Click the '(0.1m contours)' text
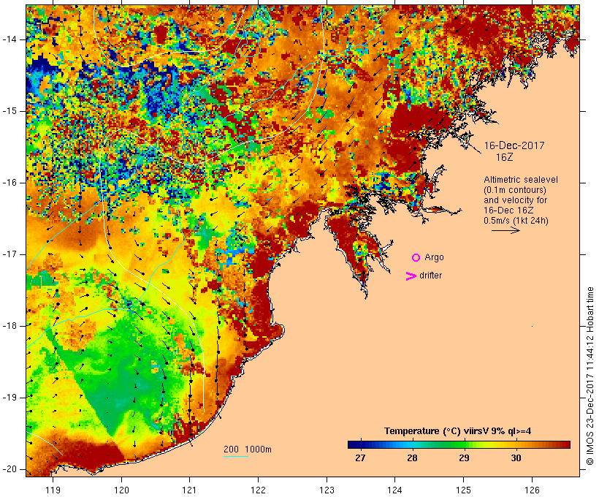 pos(515,190)
